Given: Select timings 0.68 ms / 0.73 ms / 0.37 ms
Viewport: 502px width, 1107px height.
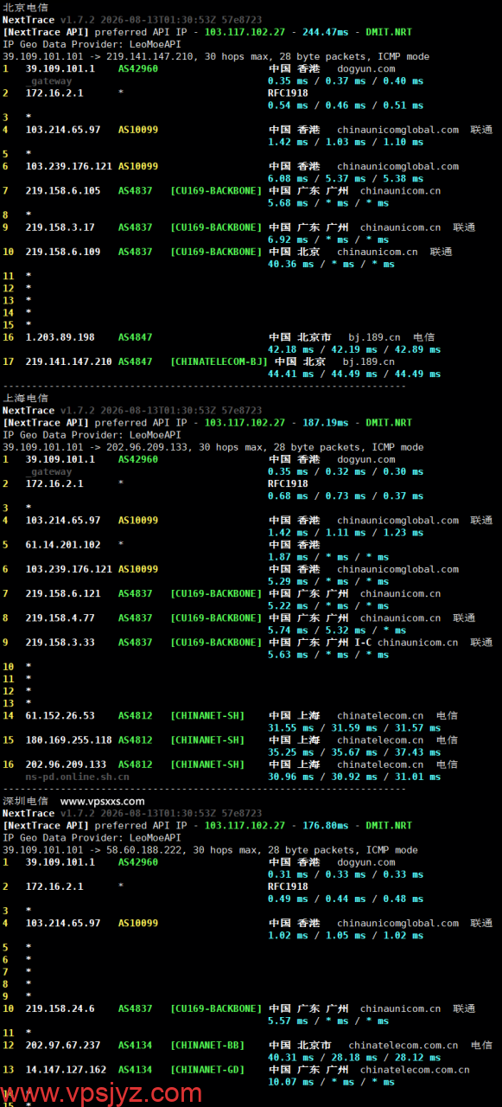Looking at the screenshot, I should point(346,496).
